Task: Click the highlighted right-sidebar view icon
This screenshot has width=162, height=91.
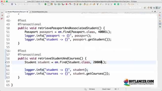Action: coord(160,24)
